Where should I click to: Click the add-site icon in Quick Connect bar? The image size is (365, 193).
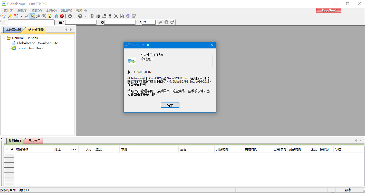point(172,22)
